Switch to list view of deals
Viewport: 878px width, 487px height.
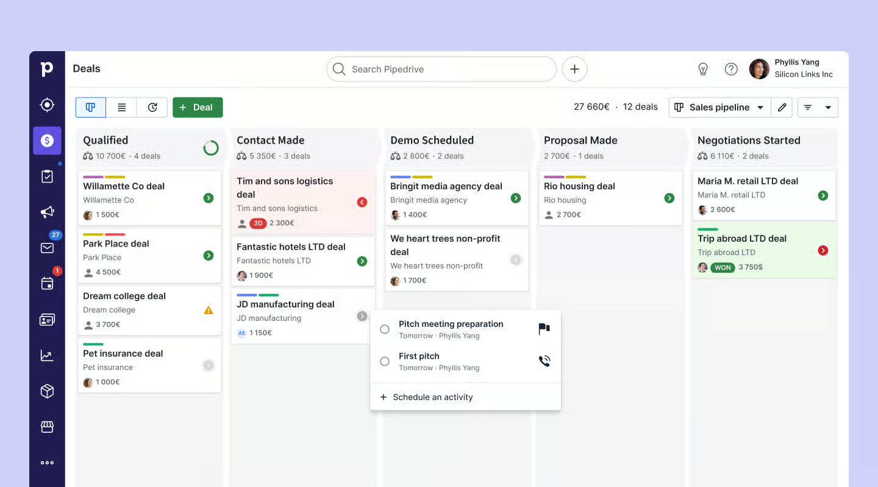coord(121,107)
